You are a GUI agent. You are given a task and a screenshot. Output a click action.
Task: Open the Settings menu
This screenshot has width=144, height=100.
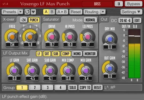click(131, 12)
